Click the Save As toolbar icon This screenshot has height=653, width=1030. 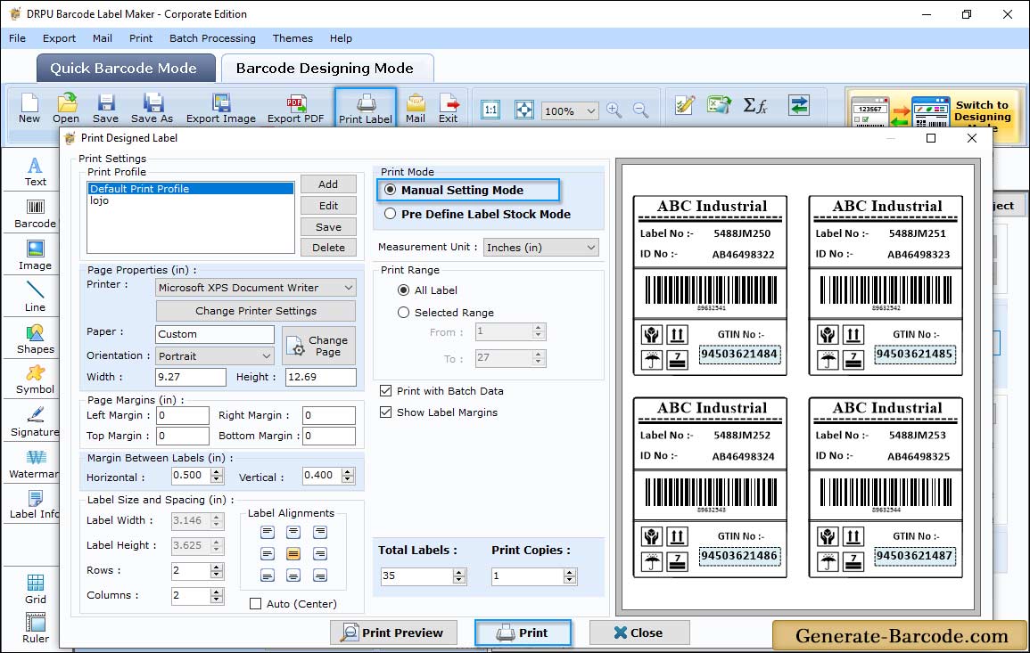point(152,109)
